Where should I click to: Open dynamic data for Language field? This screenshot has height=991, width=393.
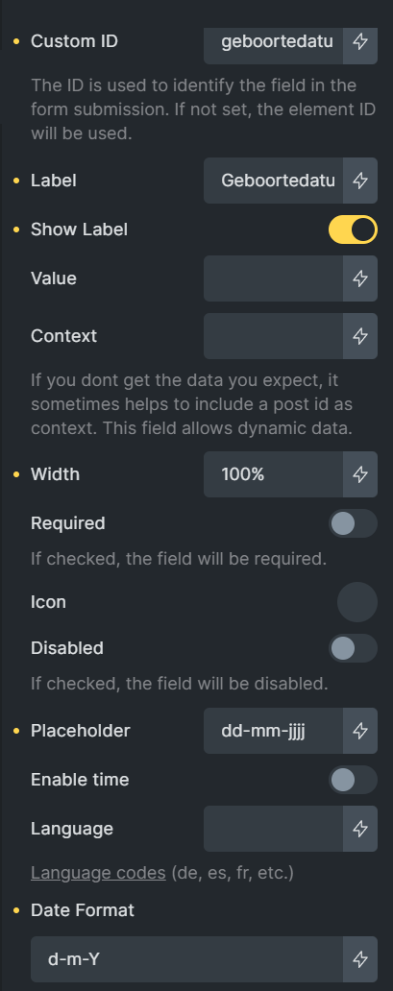tap(360, 830)
